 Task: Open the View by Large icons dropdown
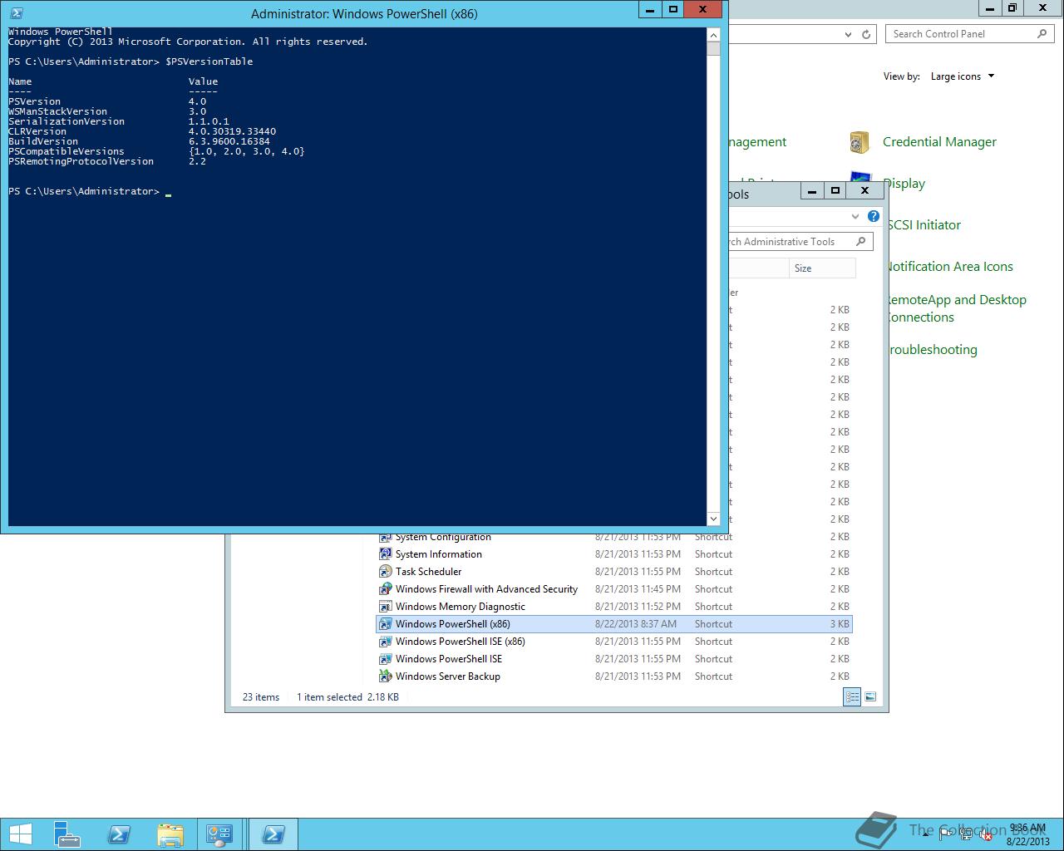tap(960, 76)
